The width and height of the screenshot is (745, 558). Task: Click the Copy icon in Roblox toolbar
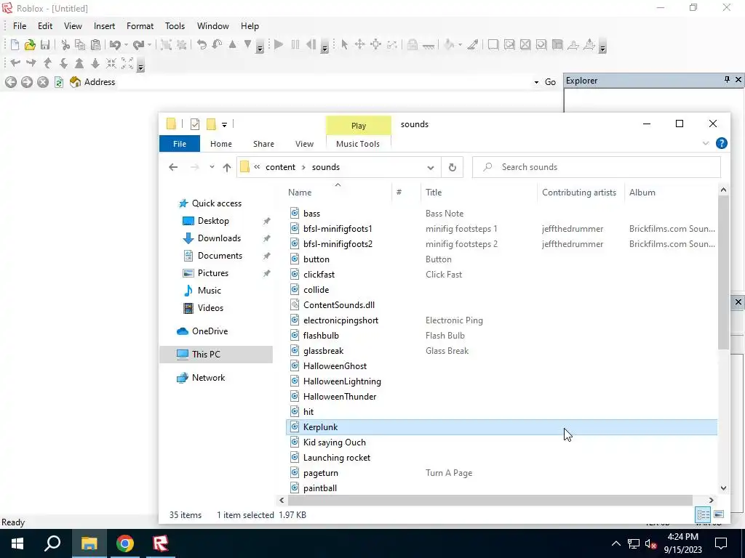click(80, 45)
